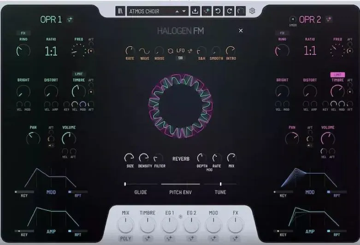The image size is (360, 245).
Task: Randomize the LFO with its sparkle icon
Action: pyautogui.click(x=190, y=51)
